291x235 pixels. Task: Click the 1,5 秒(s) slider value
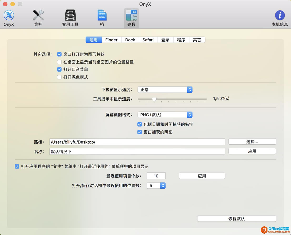coord(221,99)
